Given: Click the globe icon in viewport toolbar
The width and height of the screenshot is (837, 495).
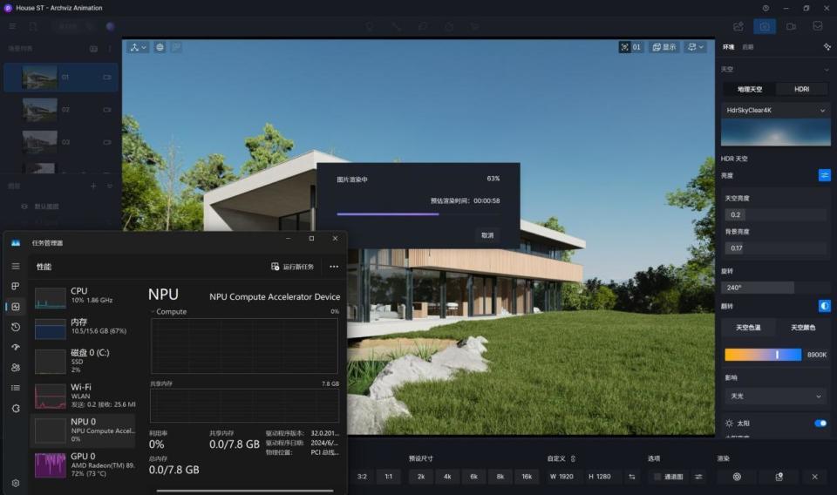Looking at the screenshot, I should click(160, 47).
